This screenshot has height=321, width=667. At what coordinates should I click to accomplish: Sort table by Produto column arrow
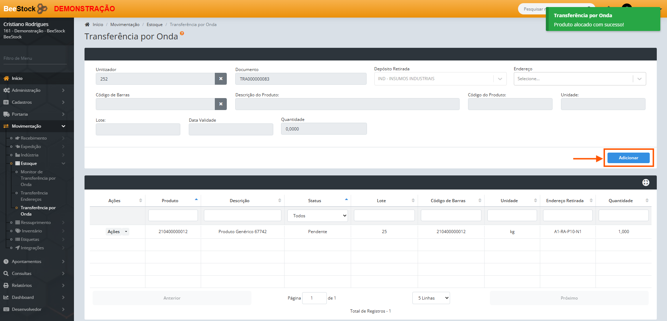(196, 200)
